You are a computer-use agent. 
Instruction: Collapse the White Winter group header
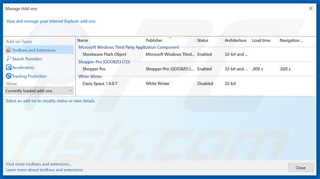(90, 76)
